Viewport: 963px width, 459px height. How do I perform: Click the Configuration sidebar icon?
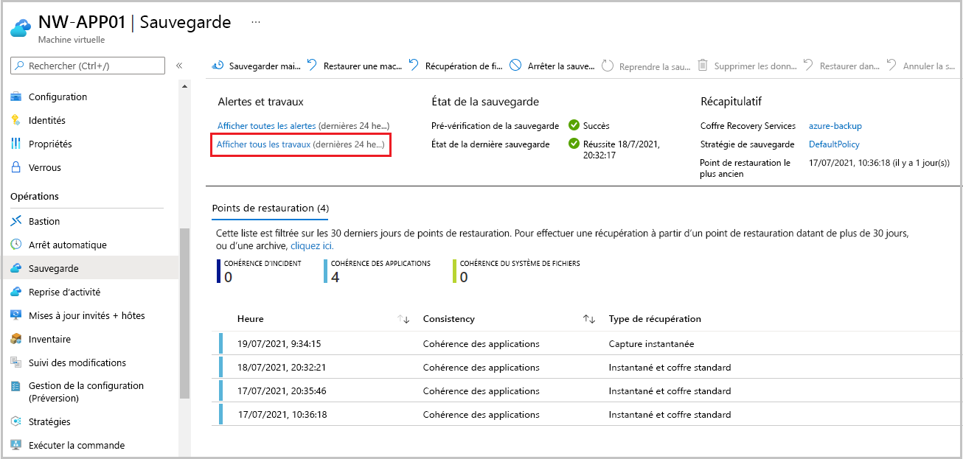(16, 97)
